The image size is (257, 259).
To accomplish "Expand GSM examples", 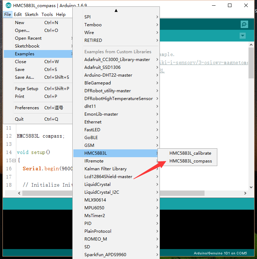I will (116, 145).
